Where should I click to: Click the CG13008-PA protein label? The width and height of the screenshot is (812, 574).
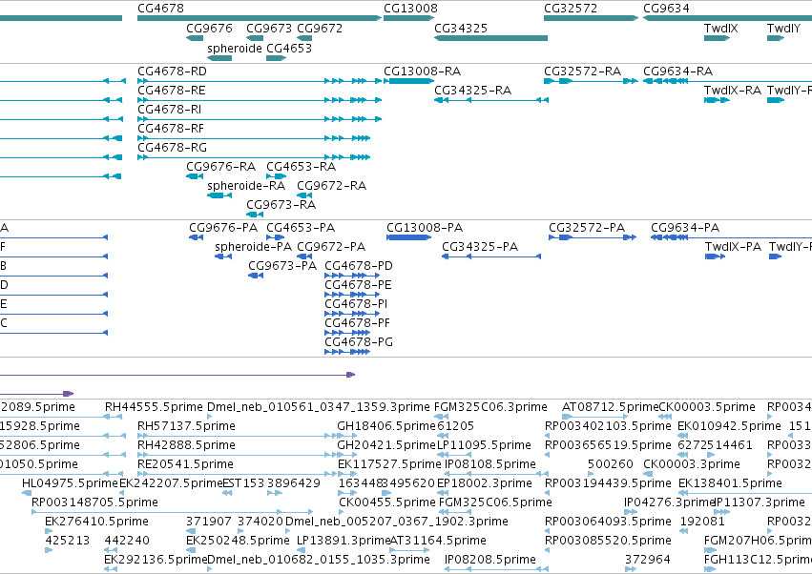[425, 227]
